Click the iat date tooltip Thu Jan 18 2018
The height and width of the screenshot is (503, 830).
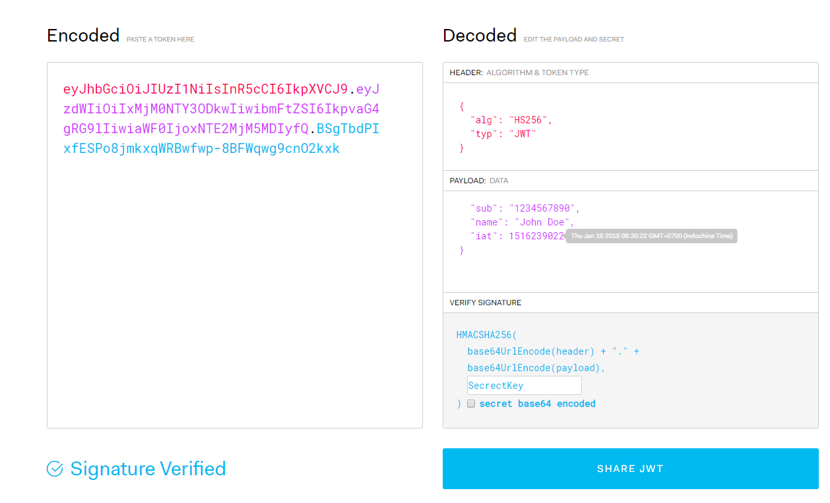point(651,236)
